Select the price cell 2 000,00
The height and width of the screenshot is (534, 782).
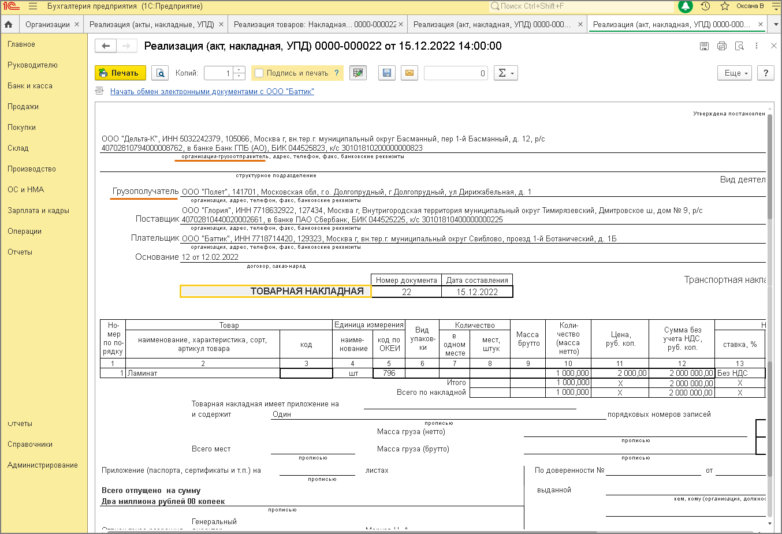[x=620, y=374]
